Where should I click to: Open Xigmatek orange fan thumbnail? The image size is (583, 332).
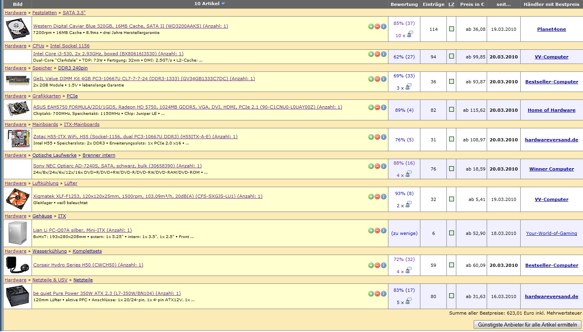pyautogui.click(x=18, y=199)
